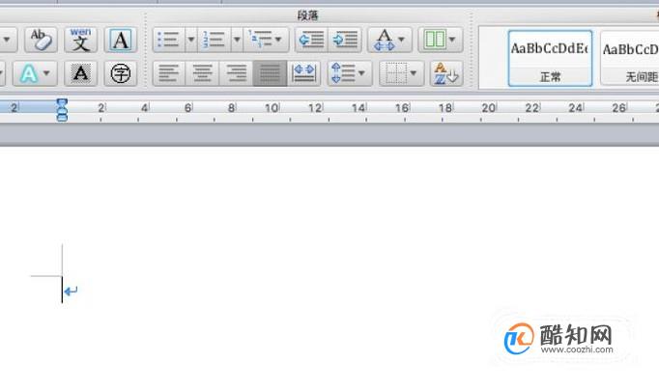
Task: Open numbered list style dropdown arrow
Action: tap(237, 40)
